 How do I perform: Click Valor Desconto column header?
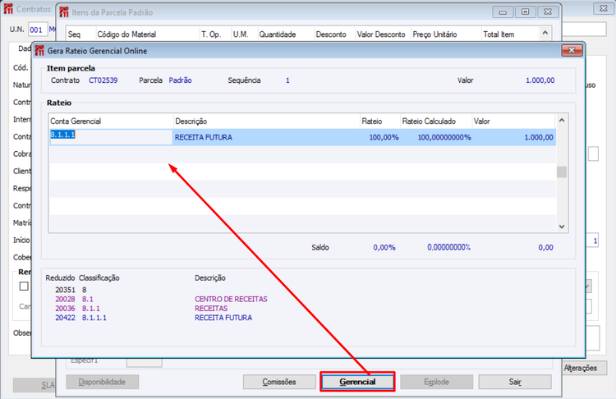(383, 34)
